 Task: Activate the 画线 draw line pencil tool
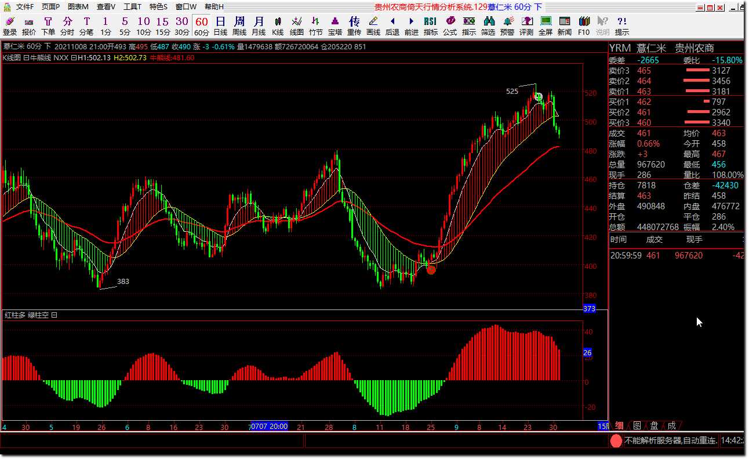click(373, 26)
